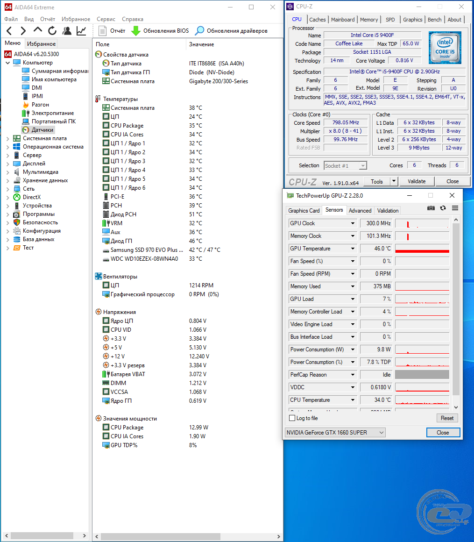The width and height of the screenshot is (474, 542).
Task: Open the GPU-Z hamburger menu
Action: pos(455,208)
